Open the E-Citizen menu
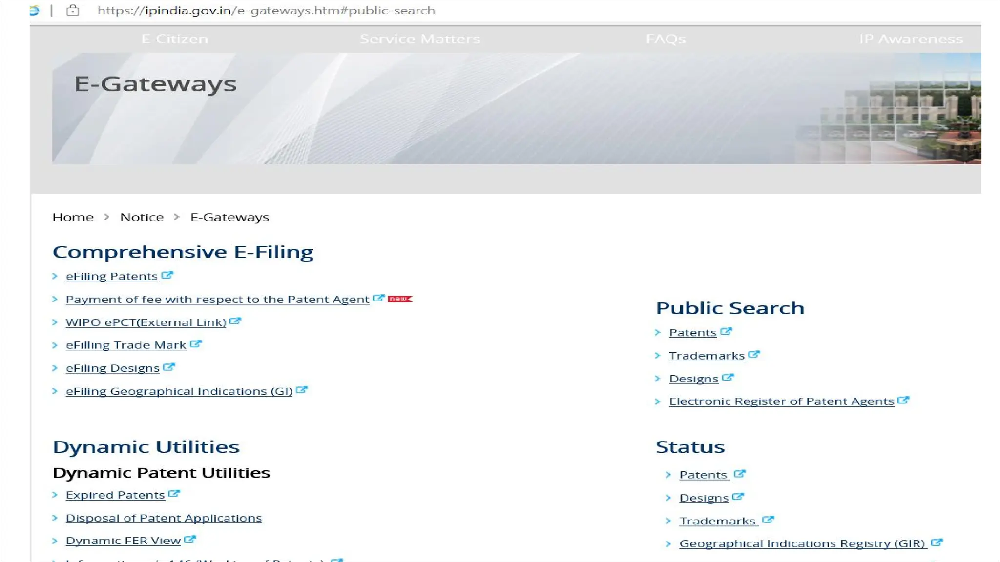 click(x=175, y=39)
